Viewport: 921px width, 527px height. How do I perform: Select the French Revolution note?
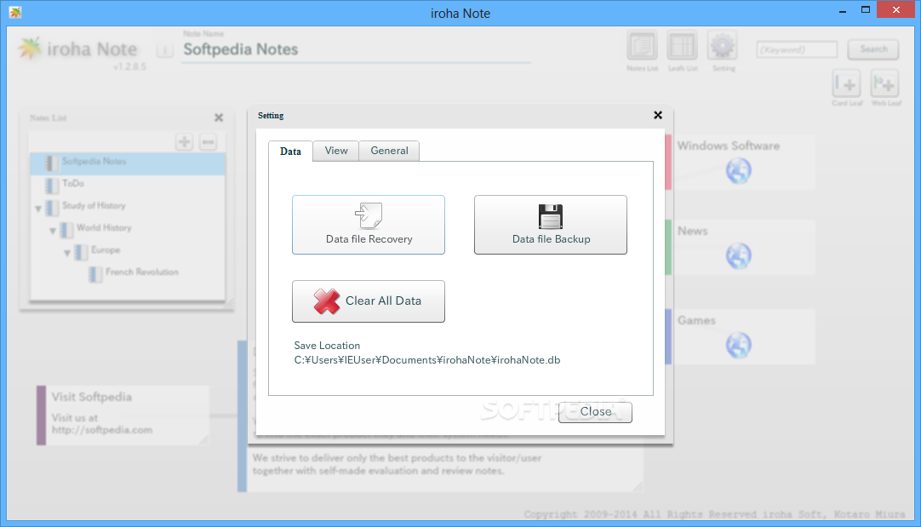[x=141, y=272]
